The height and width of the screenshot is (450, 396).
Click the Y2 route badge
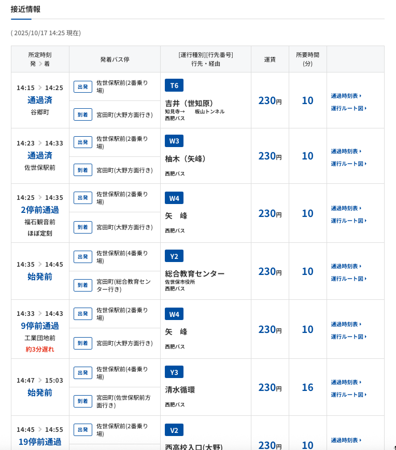(x=174, y=256)
